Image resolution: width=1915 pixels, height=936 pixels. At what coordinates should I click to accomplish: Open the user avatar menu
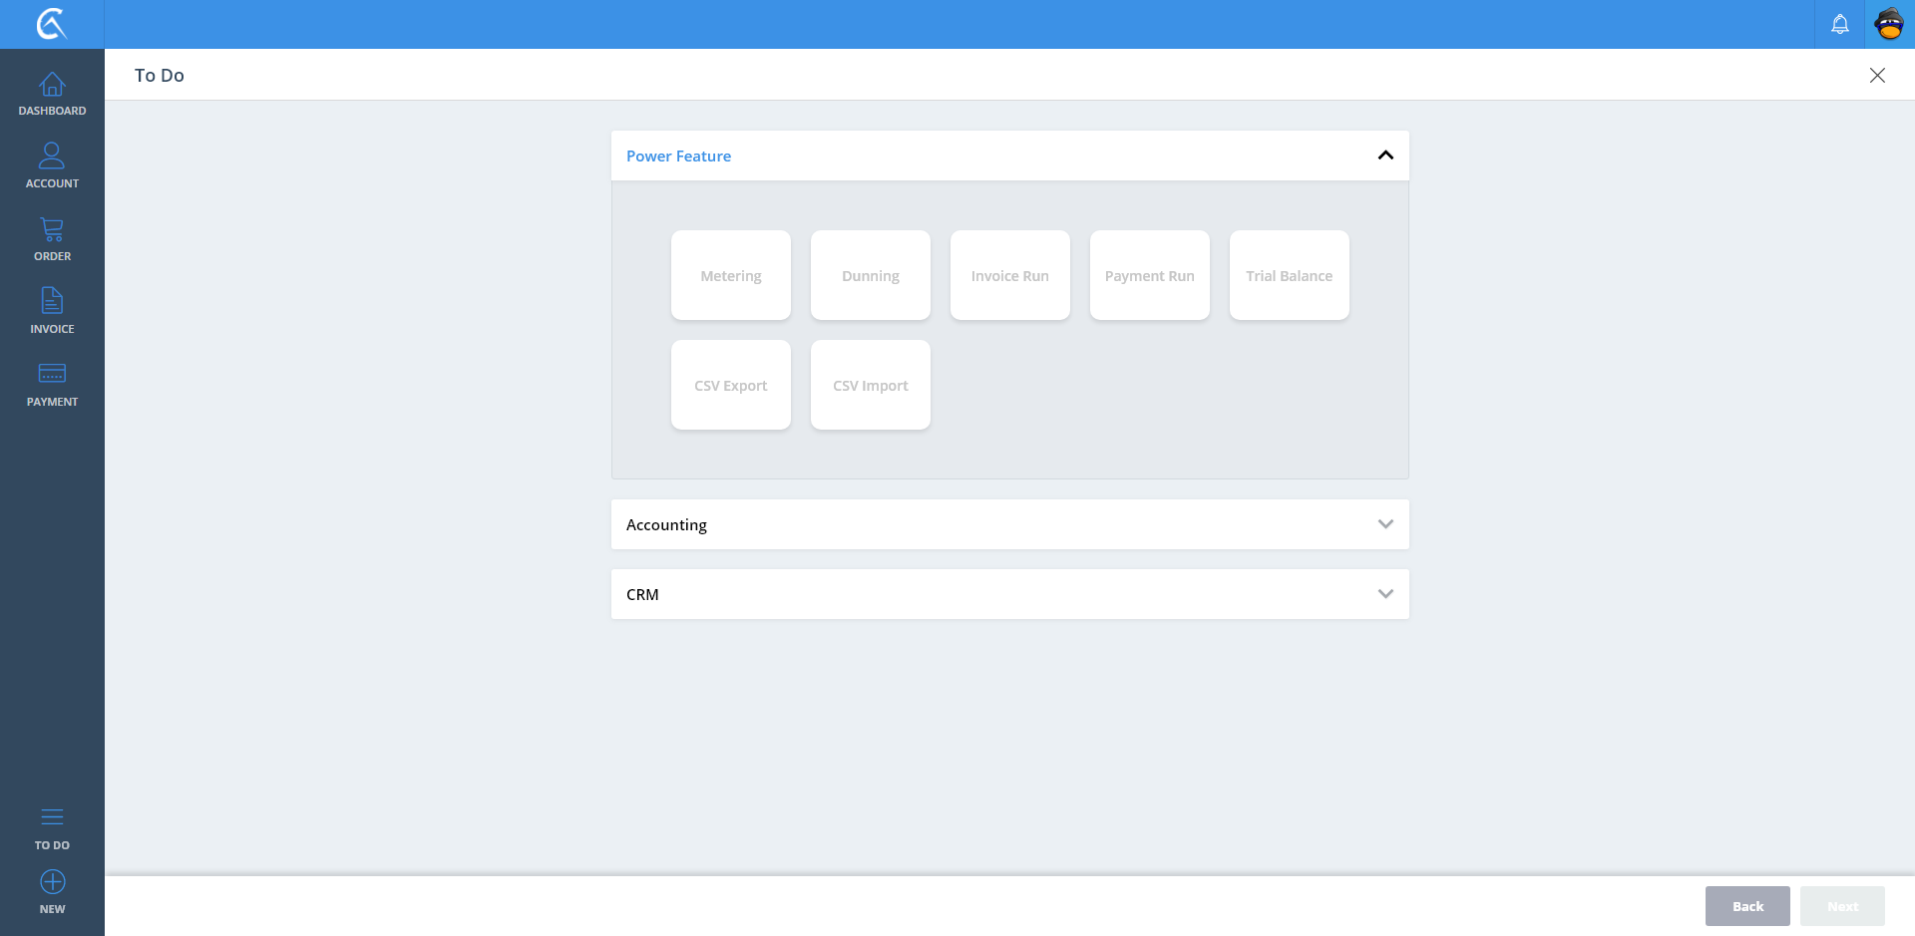click(x=1889, y=24)
